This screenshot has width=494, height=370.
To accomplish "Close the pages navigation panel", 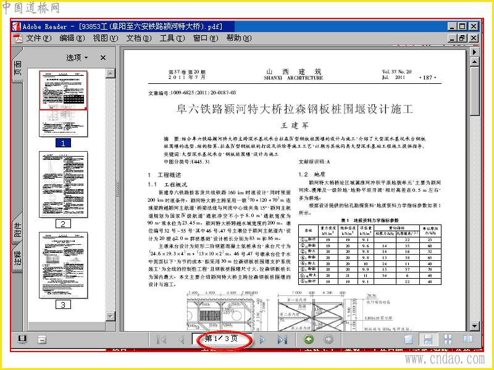I will [103, 57].
